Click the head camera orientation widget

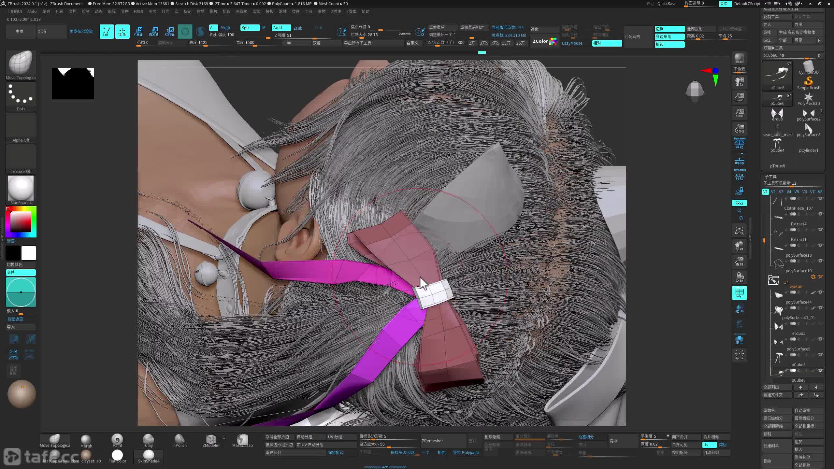[695, 92]
